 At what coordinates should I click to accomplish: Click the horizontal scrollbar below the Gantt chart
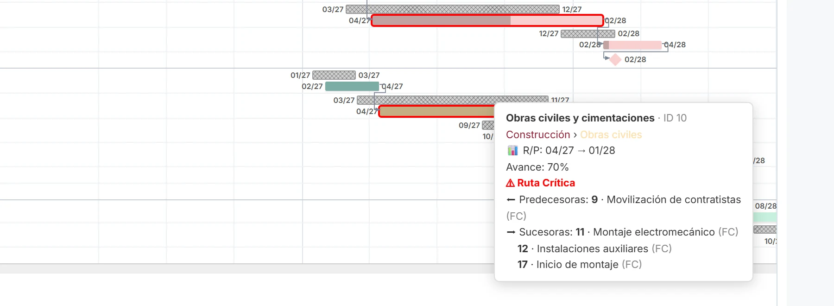pyautogui.click(x=388, y=269)
